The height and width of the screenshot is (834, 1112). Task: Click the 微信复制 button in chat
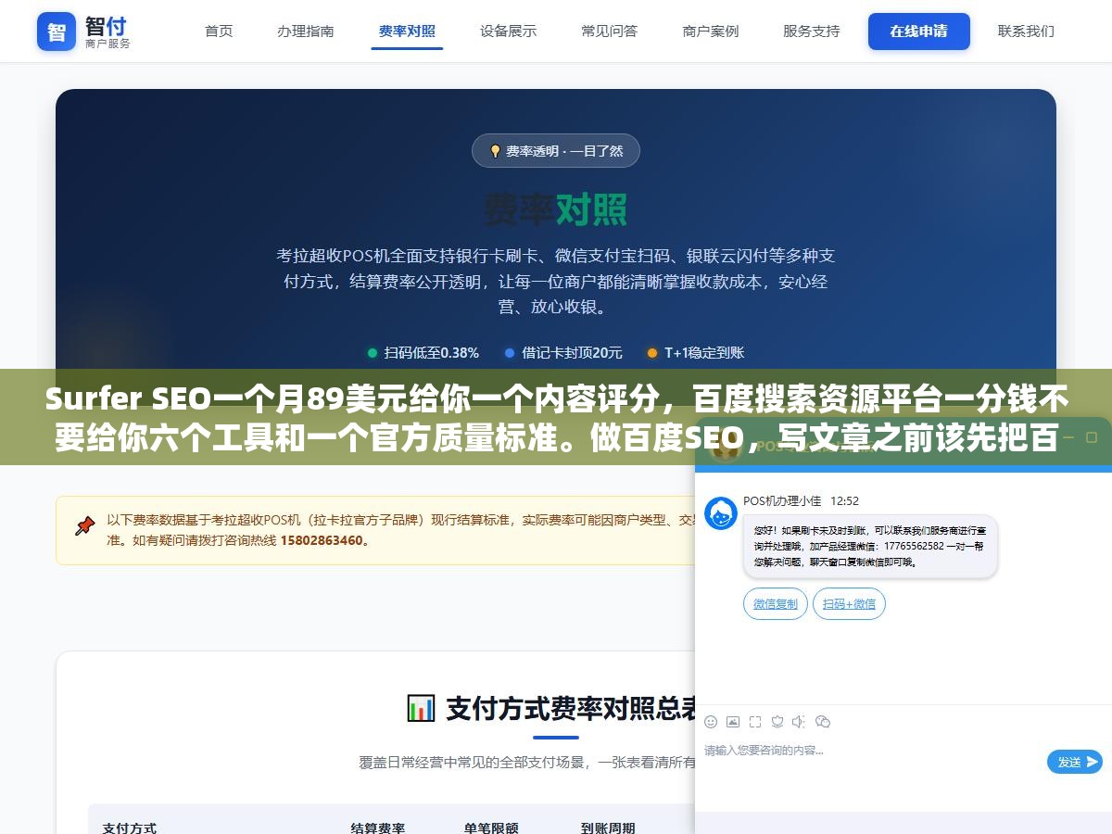(x=776, y=604)
